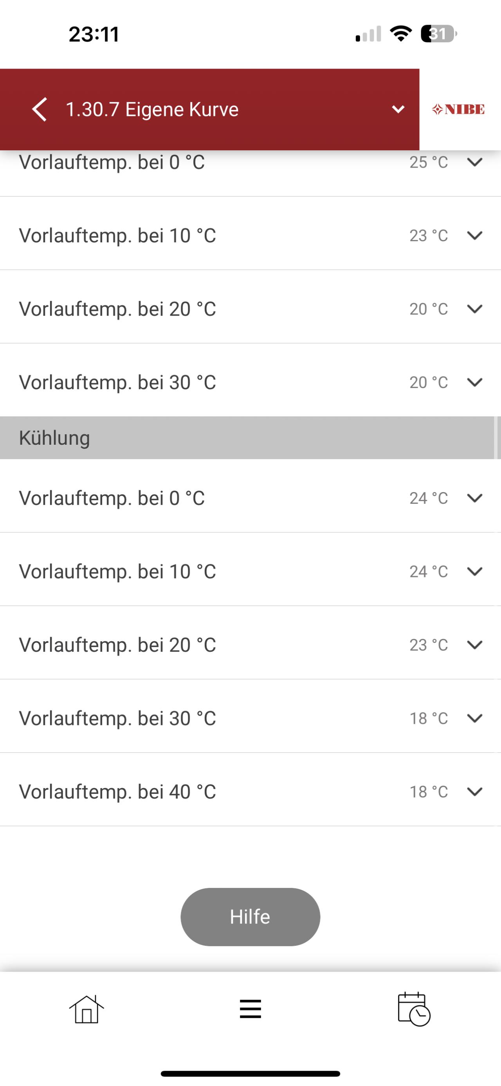Expand heating Vorlauftemp. bei 20 °C chevron
501x1086 pixels.
(475, 309)
